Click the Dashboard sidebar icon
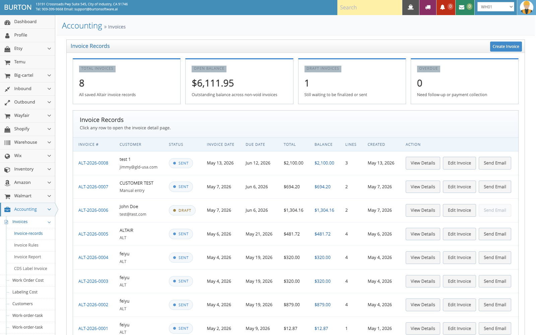The width and height of the screenshot is (536, 335). [7, 22]
